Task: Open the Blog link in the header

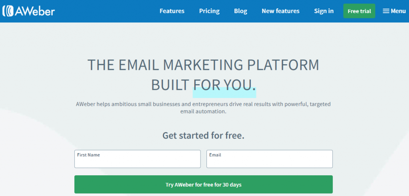Action: [x=240, y=11]
